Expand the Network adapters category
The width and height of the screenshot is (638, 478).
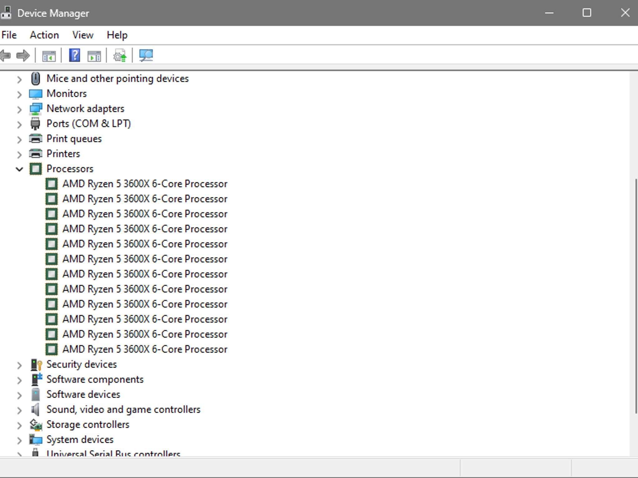point(19,109)
